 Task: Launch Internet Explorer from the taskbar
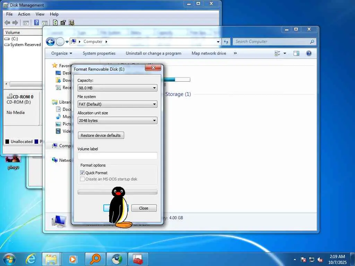[x=31, y=259]
